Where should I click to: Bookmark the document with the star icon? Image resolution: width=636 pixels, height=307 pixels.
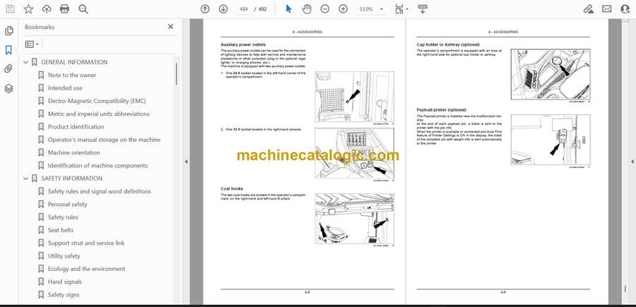(28, 9)
